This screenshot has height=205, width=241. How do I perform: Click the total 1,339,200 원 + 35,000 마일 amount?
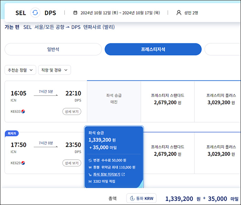coord(202,199)
